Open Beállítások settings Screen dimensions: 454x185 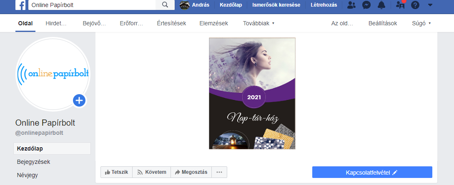(383, 23)
